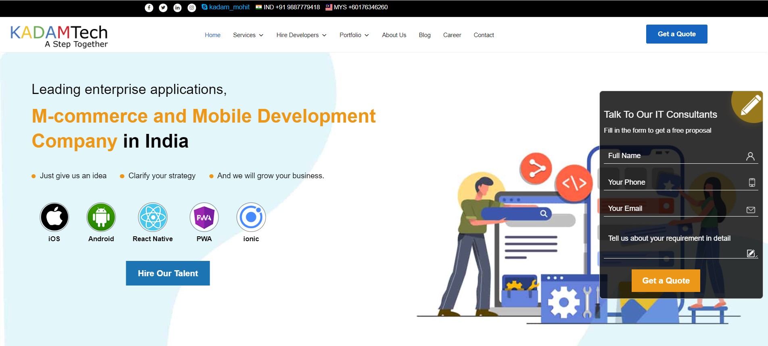Viewport: 768px width, 346px height.
Task: Focus the Your Phone field
Action: [681, 182]
